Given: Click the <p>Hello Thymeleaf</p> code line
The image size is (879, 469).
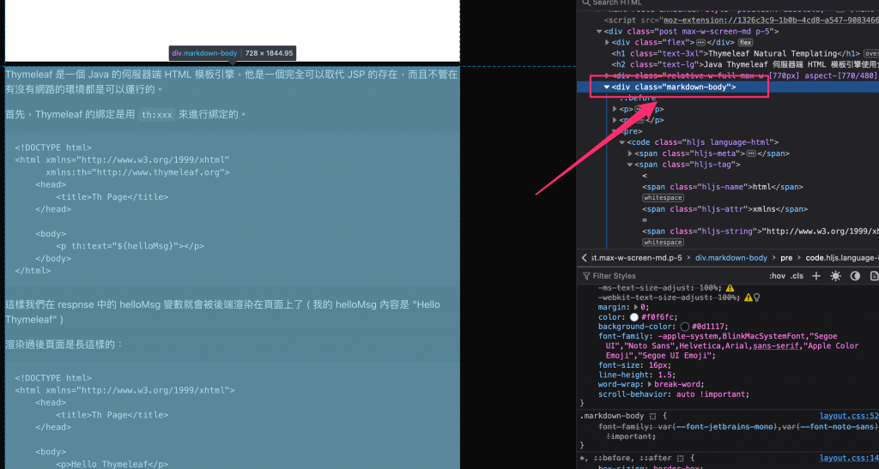Looking at the screenshot, I should tap(112, 464).
